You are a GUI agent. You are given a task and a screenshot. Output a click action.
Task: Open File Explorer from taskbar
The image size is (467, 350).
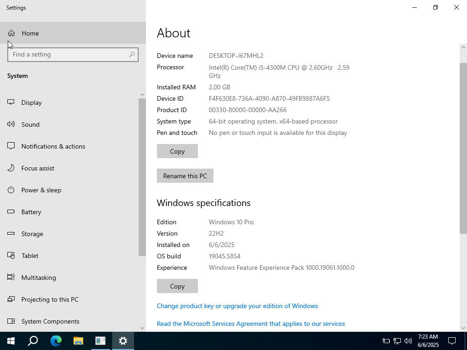[x=78, y=341]
